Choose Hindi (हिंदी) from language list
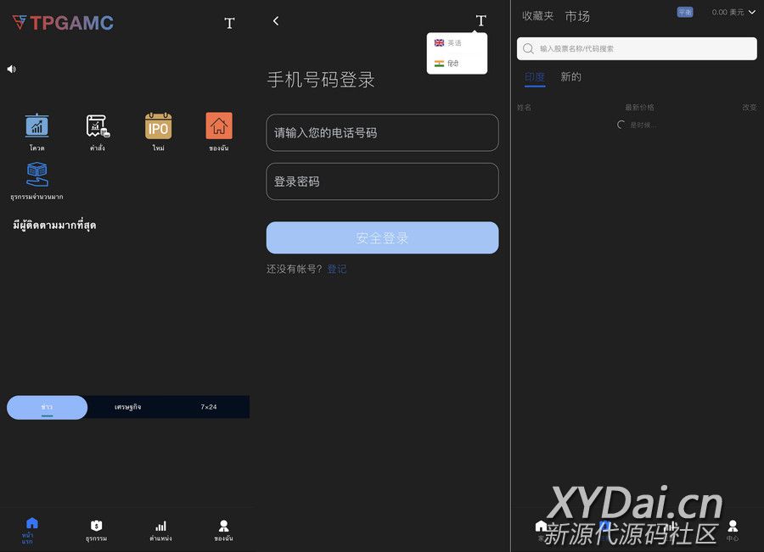Viewport: 764px width, 552px height. click(448, 64)
